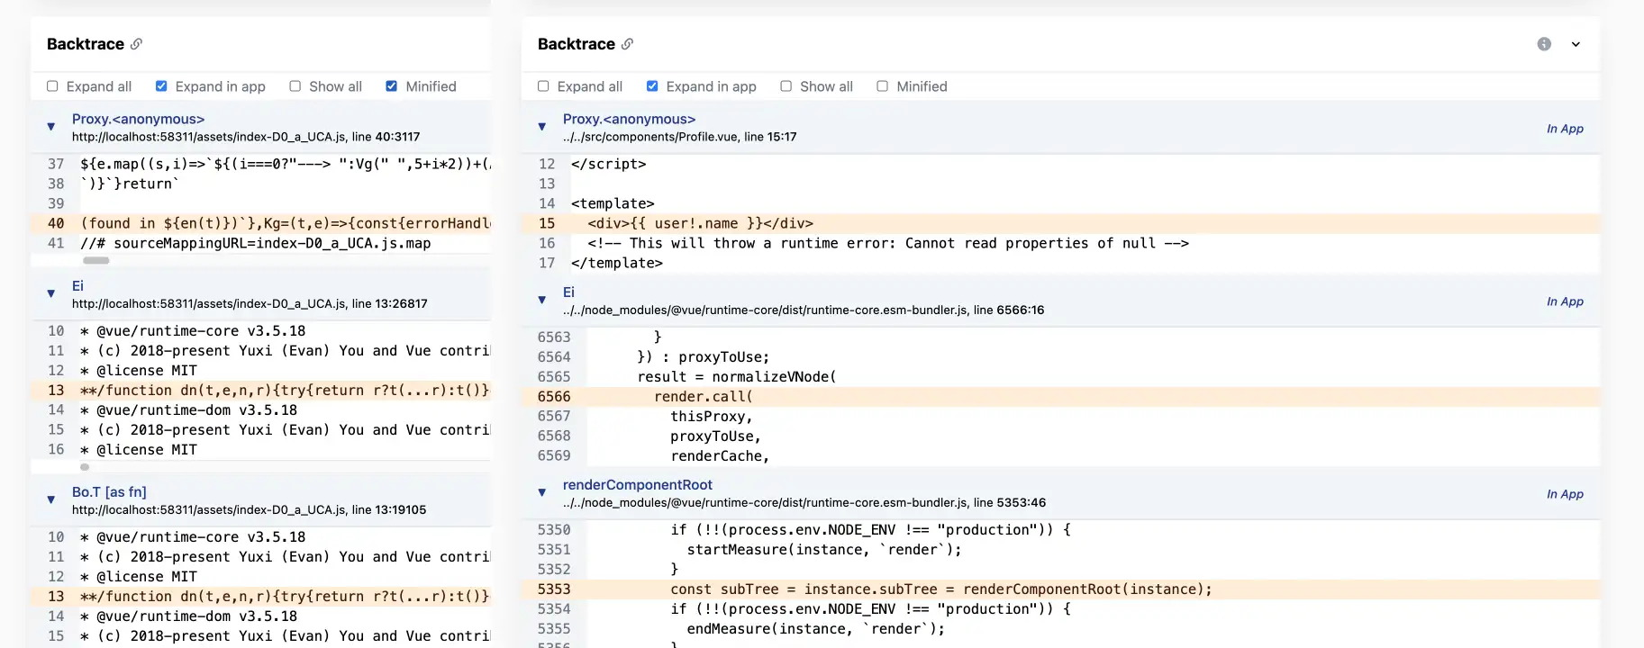Collapse right Ei frame at line 6566:16
The width and height of the screenshot is (1644, 648).
(x=542, y=300)
